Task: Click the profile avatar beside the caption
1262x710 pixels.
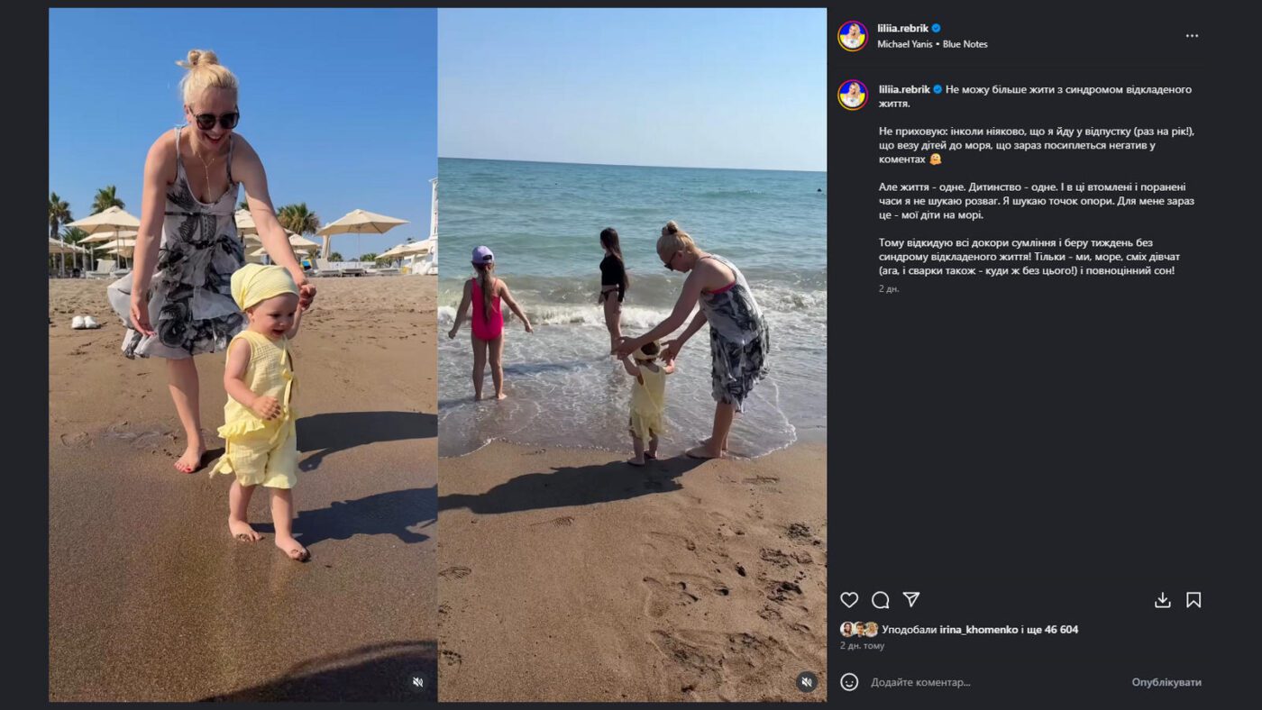Action: coord(853,95)
